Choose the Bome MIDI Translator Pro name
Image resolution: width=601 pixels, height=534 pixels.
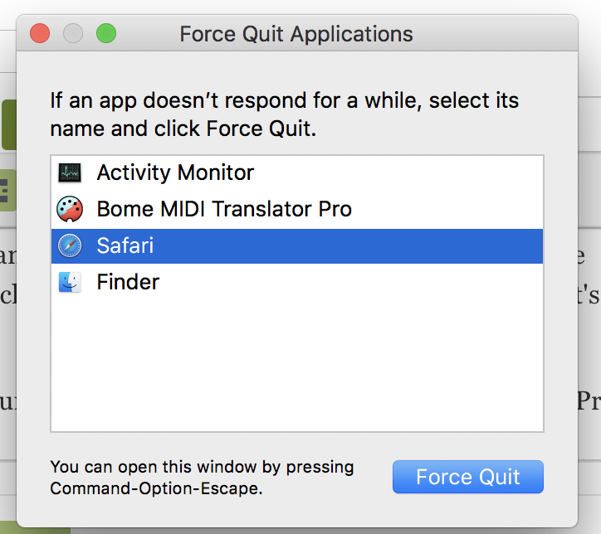coord(224,210)
